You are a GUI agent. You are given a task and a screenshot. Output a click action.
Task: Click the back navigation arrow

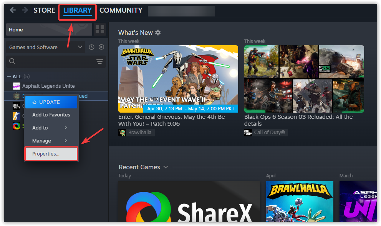click(13, 10)
